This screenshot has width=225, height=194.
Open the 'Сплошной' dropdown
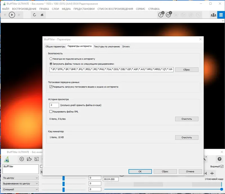click(21, 189)
